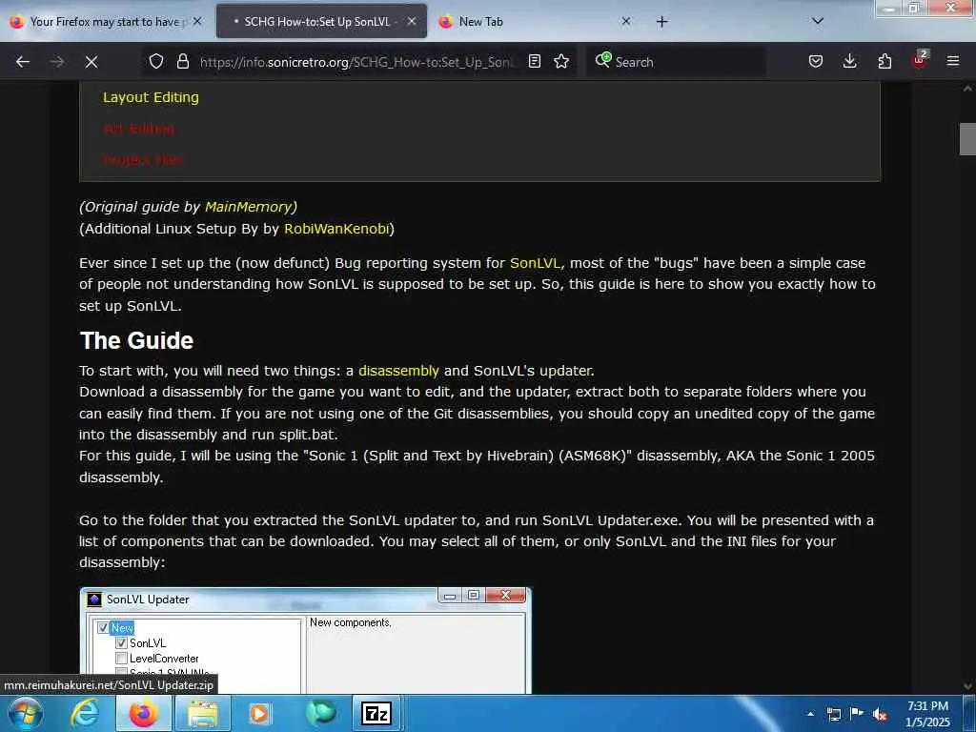This screenshot has width=976, height=732.
Task: Open the uBlock extension badge icon
Action: coord(920,60)
